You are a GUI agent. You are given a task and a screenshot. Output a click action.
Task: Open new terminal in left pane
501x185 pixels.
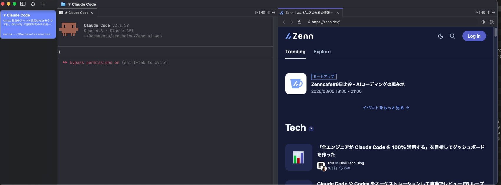[258, 12]
